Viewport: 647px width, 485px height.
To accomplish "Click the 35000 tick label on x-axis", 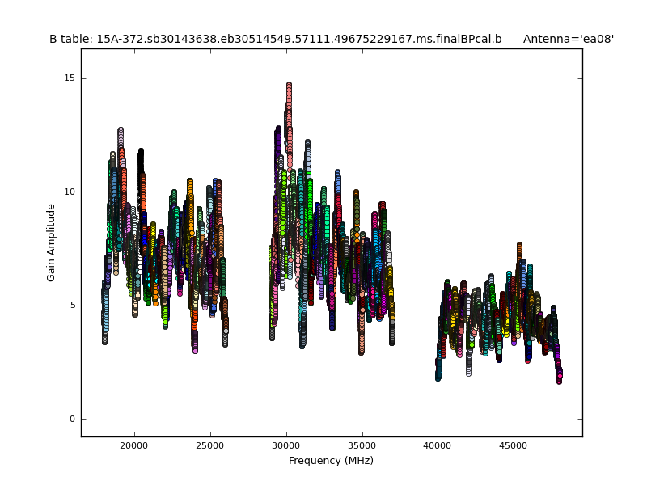I will tap(362, 445).
